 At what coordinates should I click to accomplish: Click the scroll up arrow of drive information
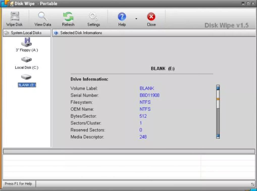point(218,87)
